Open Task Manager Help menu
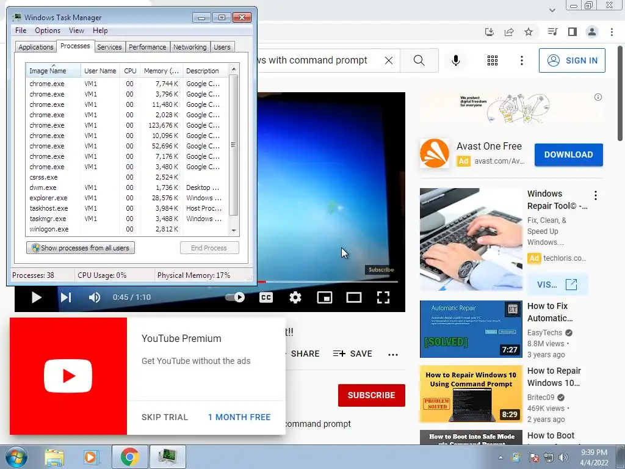The height and width of the screenshot is (469, 625). pos(100,31)
